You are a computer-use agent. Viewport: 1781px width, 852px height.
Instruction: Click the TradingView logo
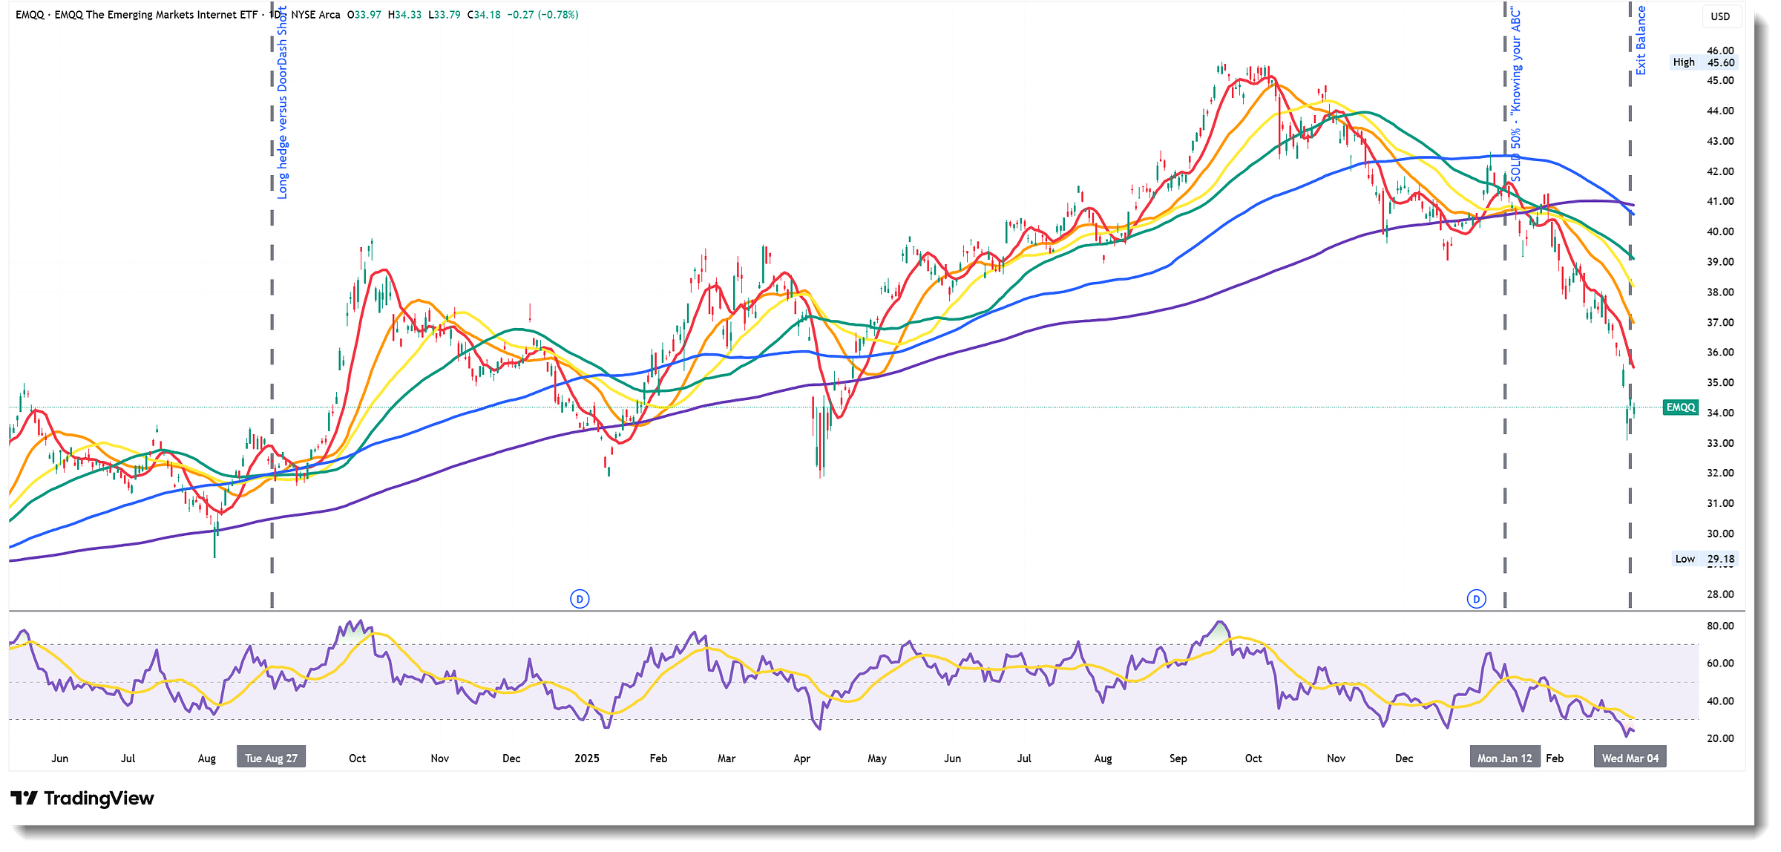(82, 799)
